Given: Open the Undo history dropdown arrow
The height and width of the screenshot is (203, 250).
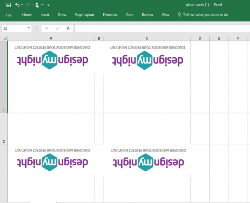Looking at the screenshot, I should pyautogui.click(x=22, y=5).
